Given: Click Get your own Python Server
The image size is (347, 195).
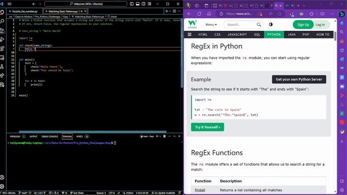Looking at the screenshot, I should coord(299,80).
